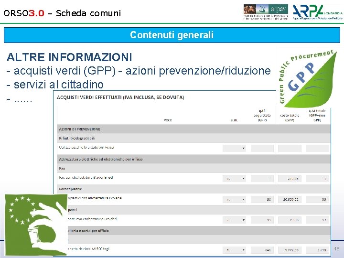Click the 'q.tà totale (GPP+non GPP)' header
The height and width of the screenshot is (258, 344).
(317, 115)
